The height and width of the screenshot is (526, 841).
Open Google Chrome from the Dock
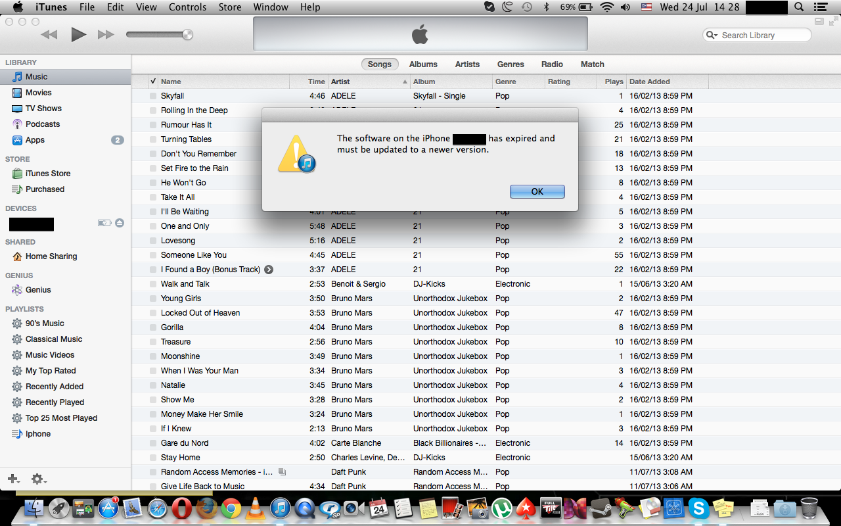pyautogui.click(x=231, y=508)
